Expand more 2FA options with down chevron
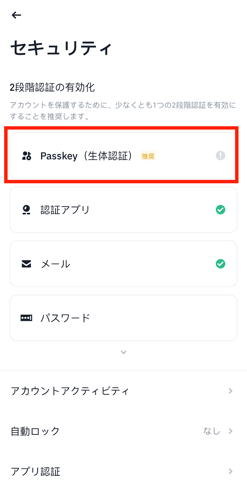 pos(123,352)
